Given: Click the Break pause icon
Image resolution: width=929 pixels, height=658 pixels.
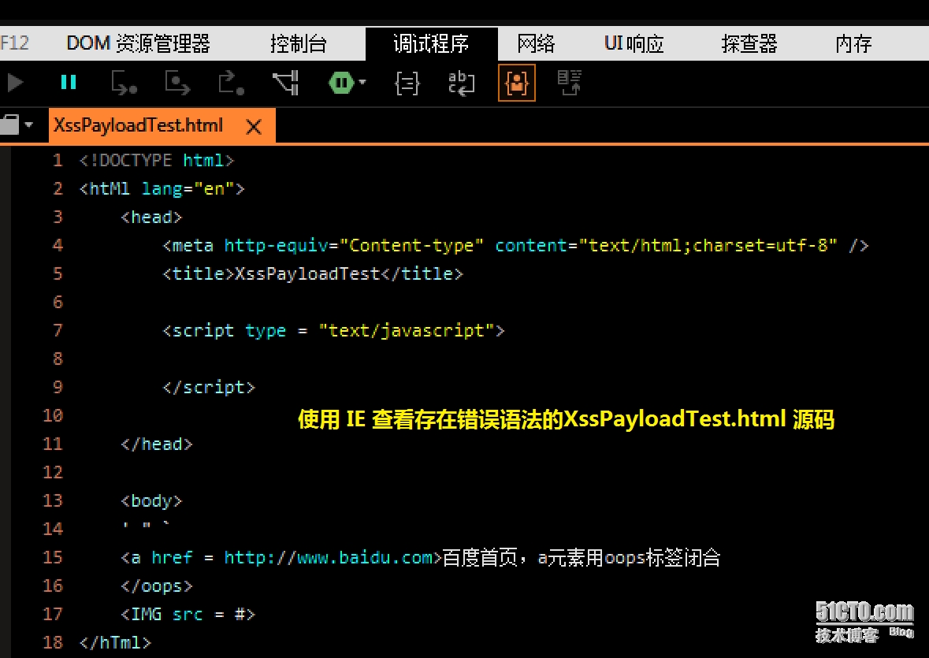Looking at the screenshot, I should [69, 82].
